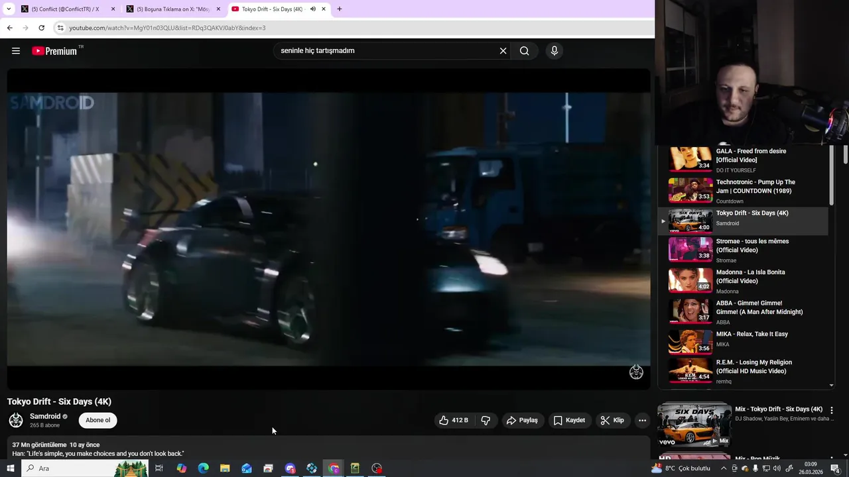Select Tokyo Drift - Six Days playlist item
This screenshot has height=477, width=849.
(x=743, y=221)
